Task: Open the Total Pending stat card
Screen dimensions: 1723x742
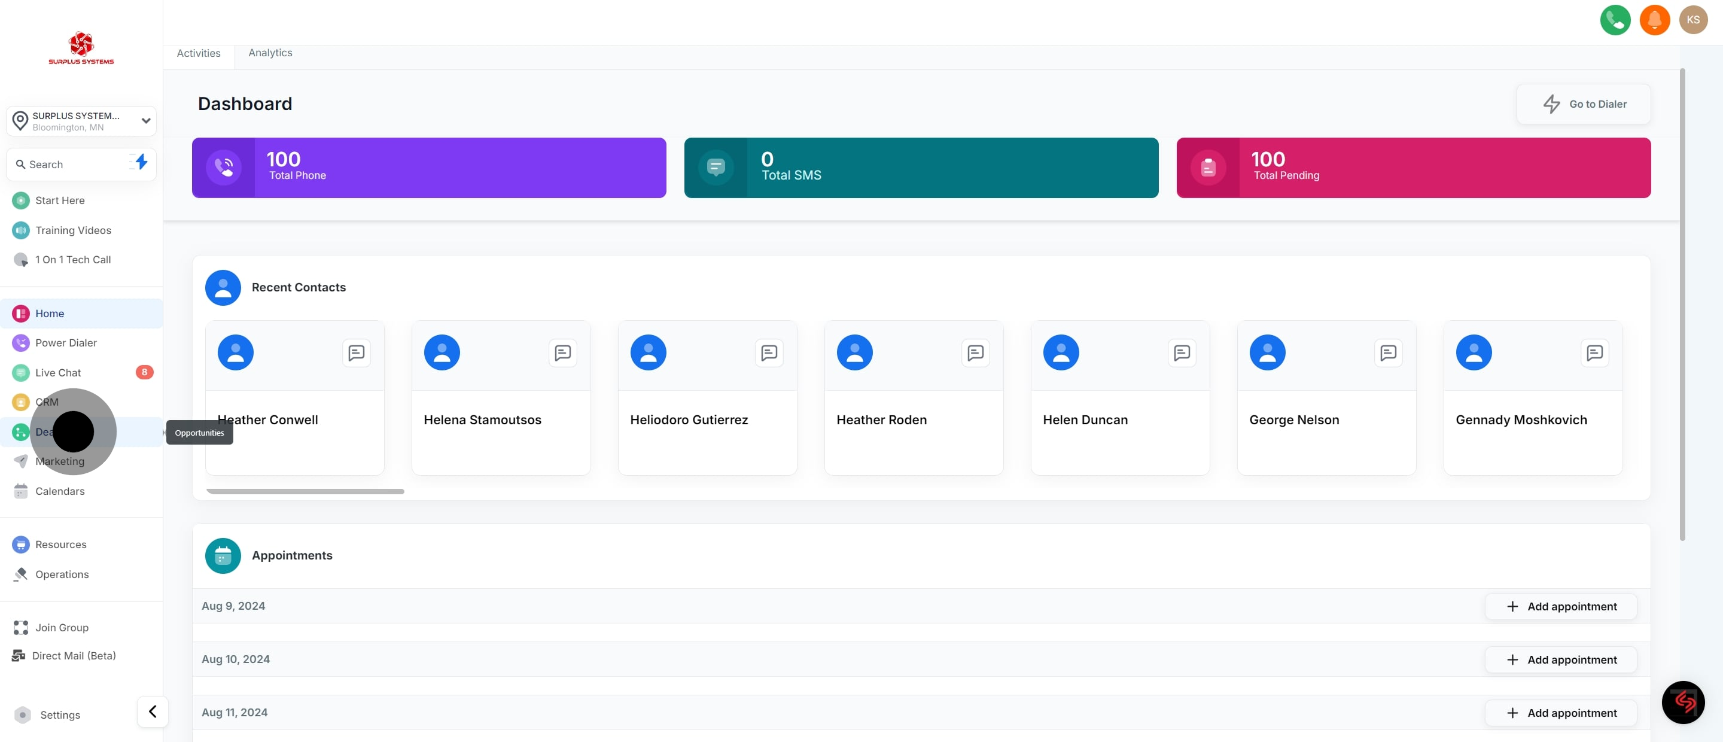Action: pyautogui.click(x=1413, y=168)
